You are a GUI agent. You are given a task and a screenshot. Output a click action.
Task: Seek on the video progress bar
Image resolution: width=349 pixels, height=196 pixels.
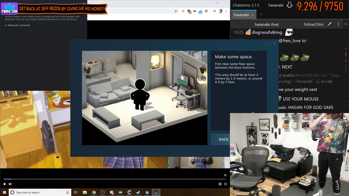tap(115, 179)
